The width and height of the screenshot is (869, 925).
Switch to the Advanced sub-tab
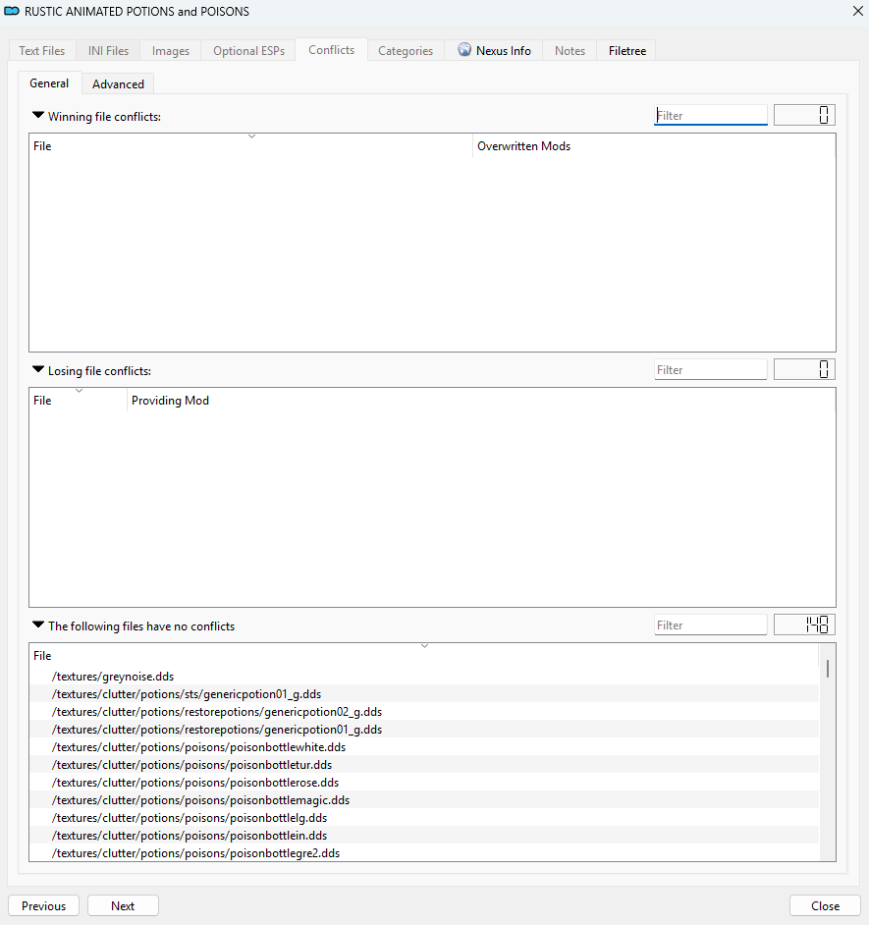click(118, 83)
